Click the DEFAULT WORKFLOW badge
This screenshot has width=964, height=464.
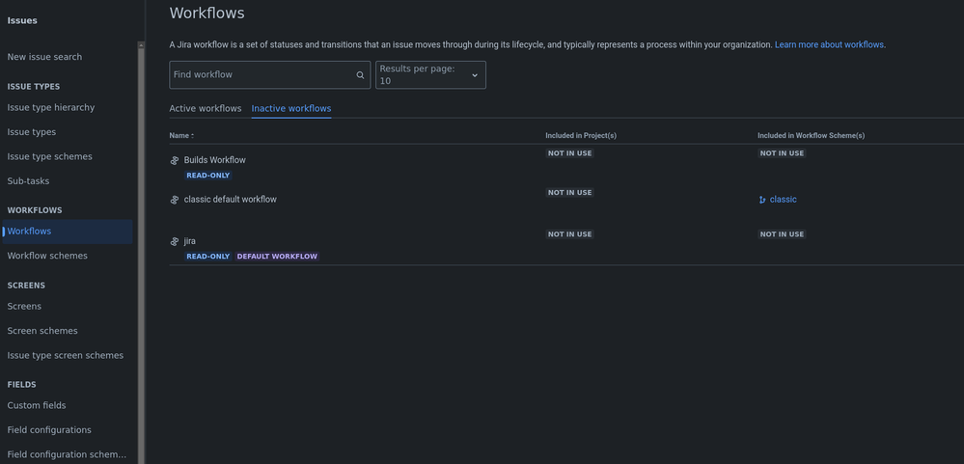[x=277, y=257]
